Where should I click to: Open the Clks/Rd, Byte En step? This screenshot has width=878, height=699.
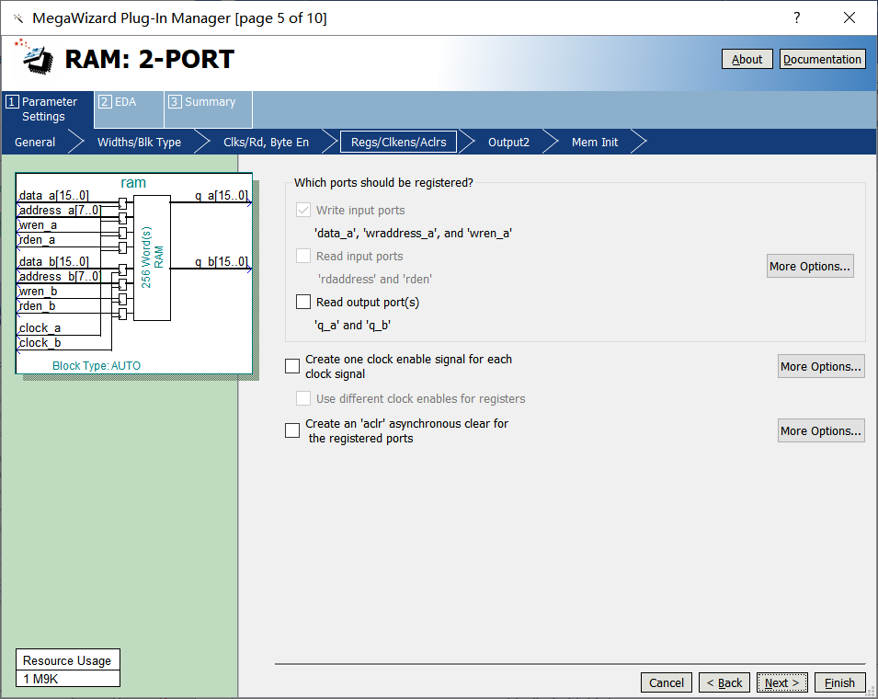pyautogui.click(x=266, y=143)
